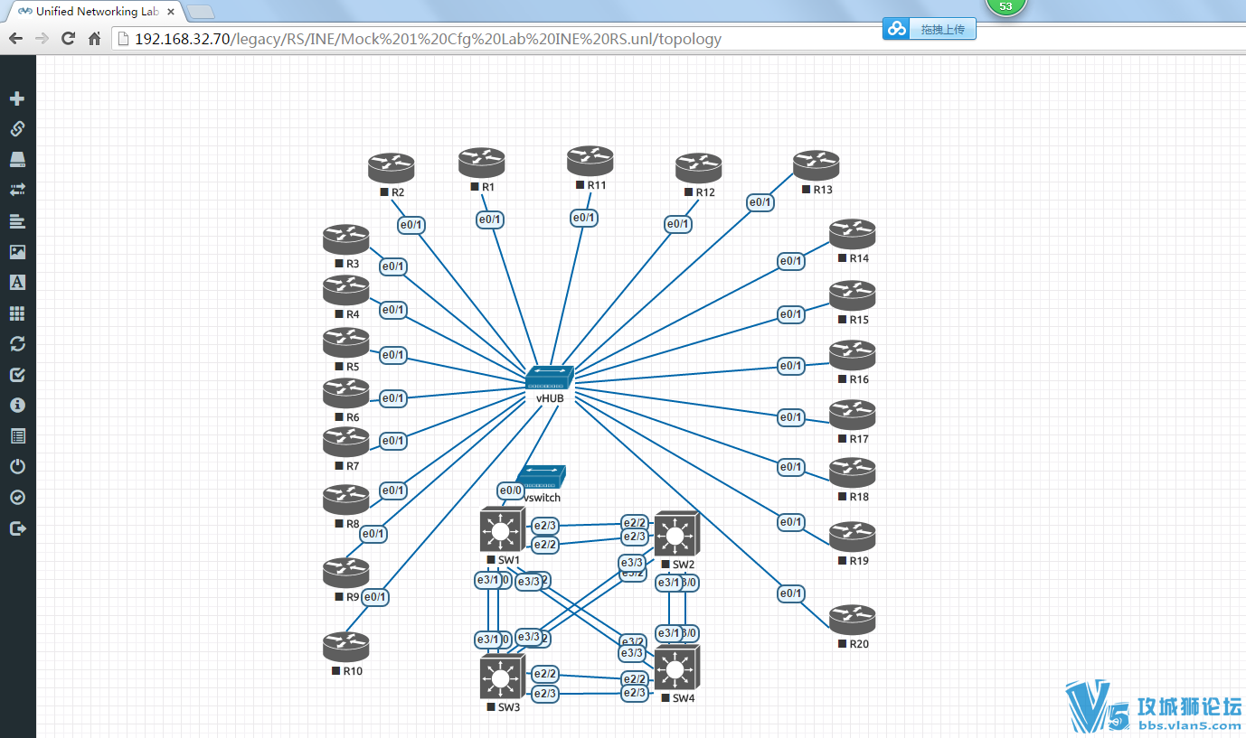Select the vHUB hub node

[550, 378]
